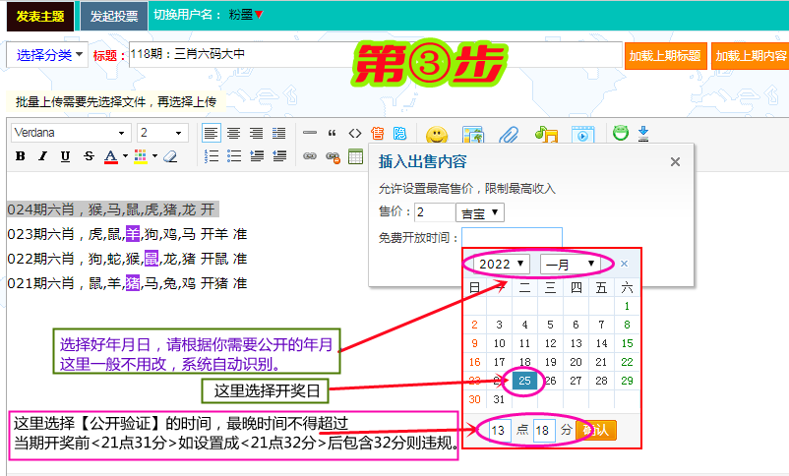789x476 pixels.
Task: Toggle the ordered list button
Action: [x=211, y=156]
